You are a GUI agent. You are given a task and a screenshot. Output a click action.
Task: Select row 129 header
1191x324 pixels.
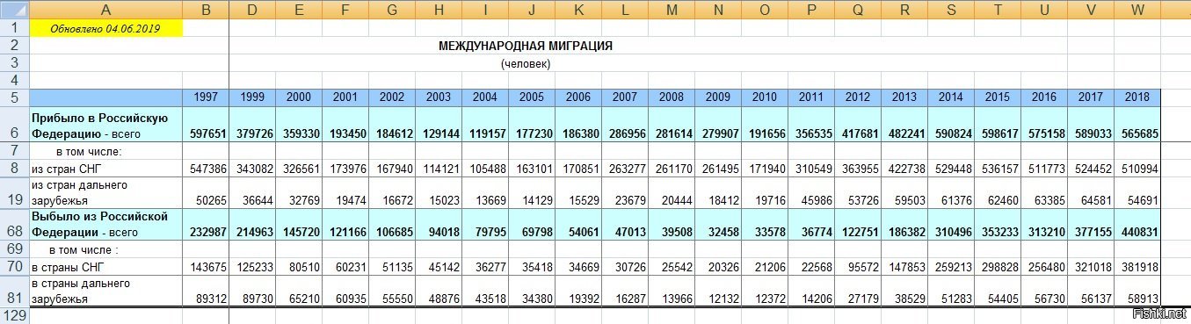[x=14, y=314]
